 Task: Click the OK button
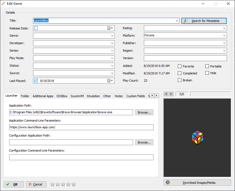14,184
